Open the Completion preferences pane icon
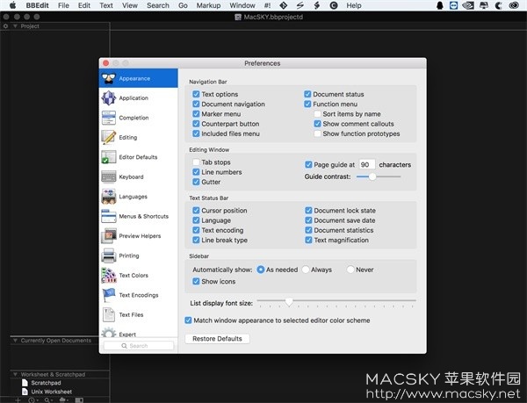This screenshot has height=403, width=527. pos(109,118)
